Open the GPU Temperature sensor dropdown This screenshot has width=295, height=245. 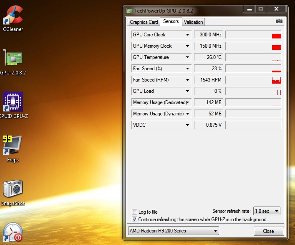pyautogui.click(x=187, y=57)
